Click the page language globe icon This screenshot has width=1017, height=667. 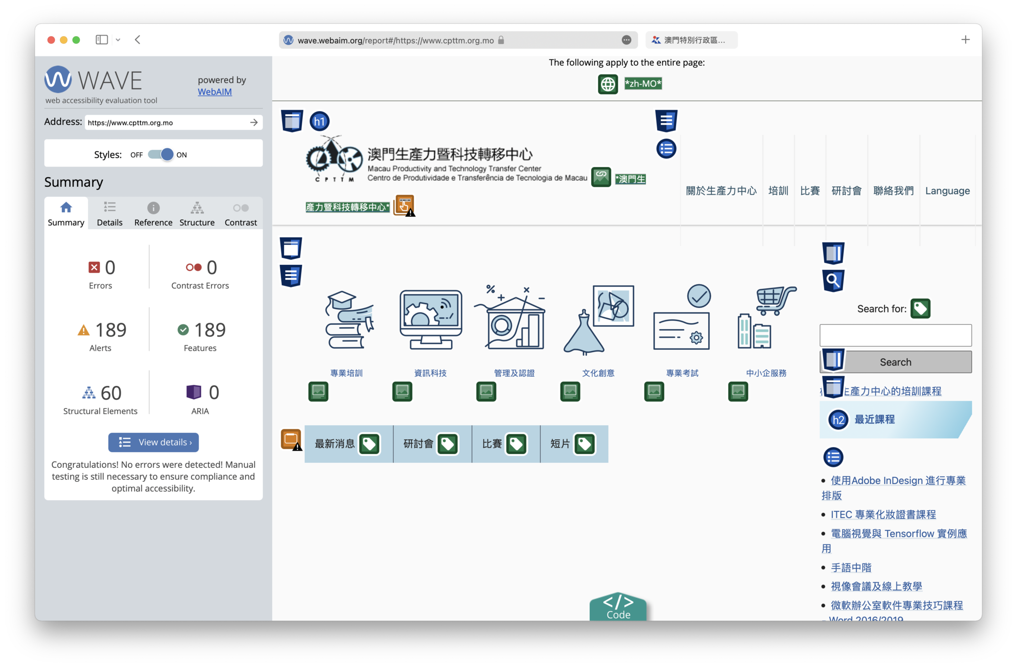(608, 84)
